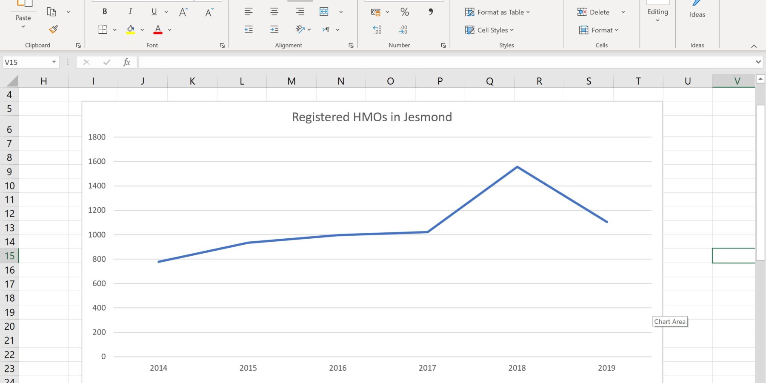The image size is (766, 383).
Task: Toggle italic formatting
Action: (130, 12)
